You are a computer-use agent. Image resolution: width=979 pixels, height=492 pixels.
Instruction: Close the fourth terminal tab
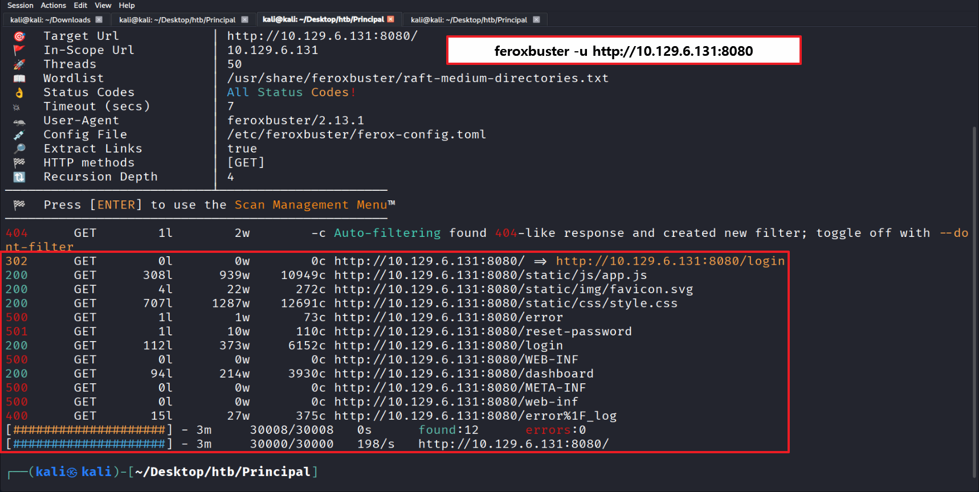pos(536,19)
